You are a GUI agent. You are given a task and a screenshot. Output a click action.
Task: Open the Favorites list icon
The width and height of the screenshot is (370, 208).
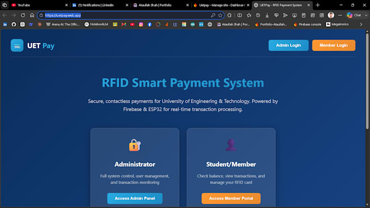(x=249, y=15)
